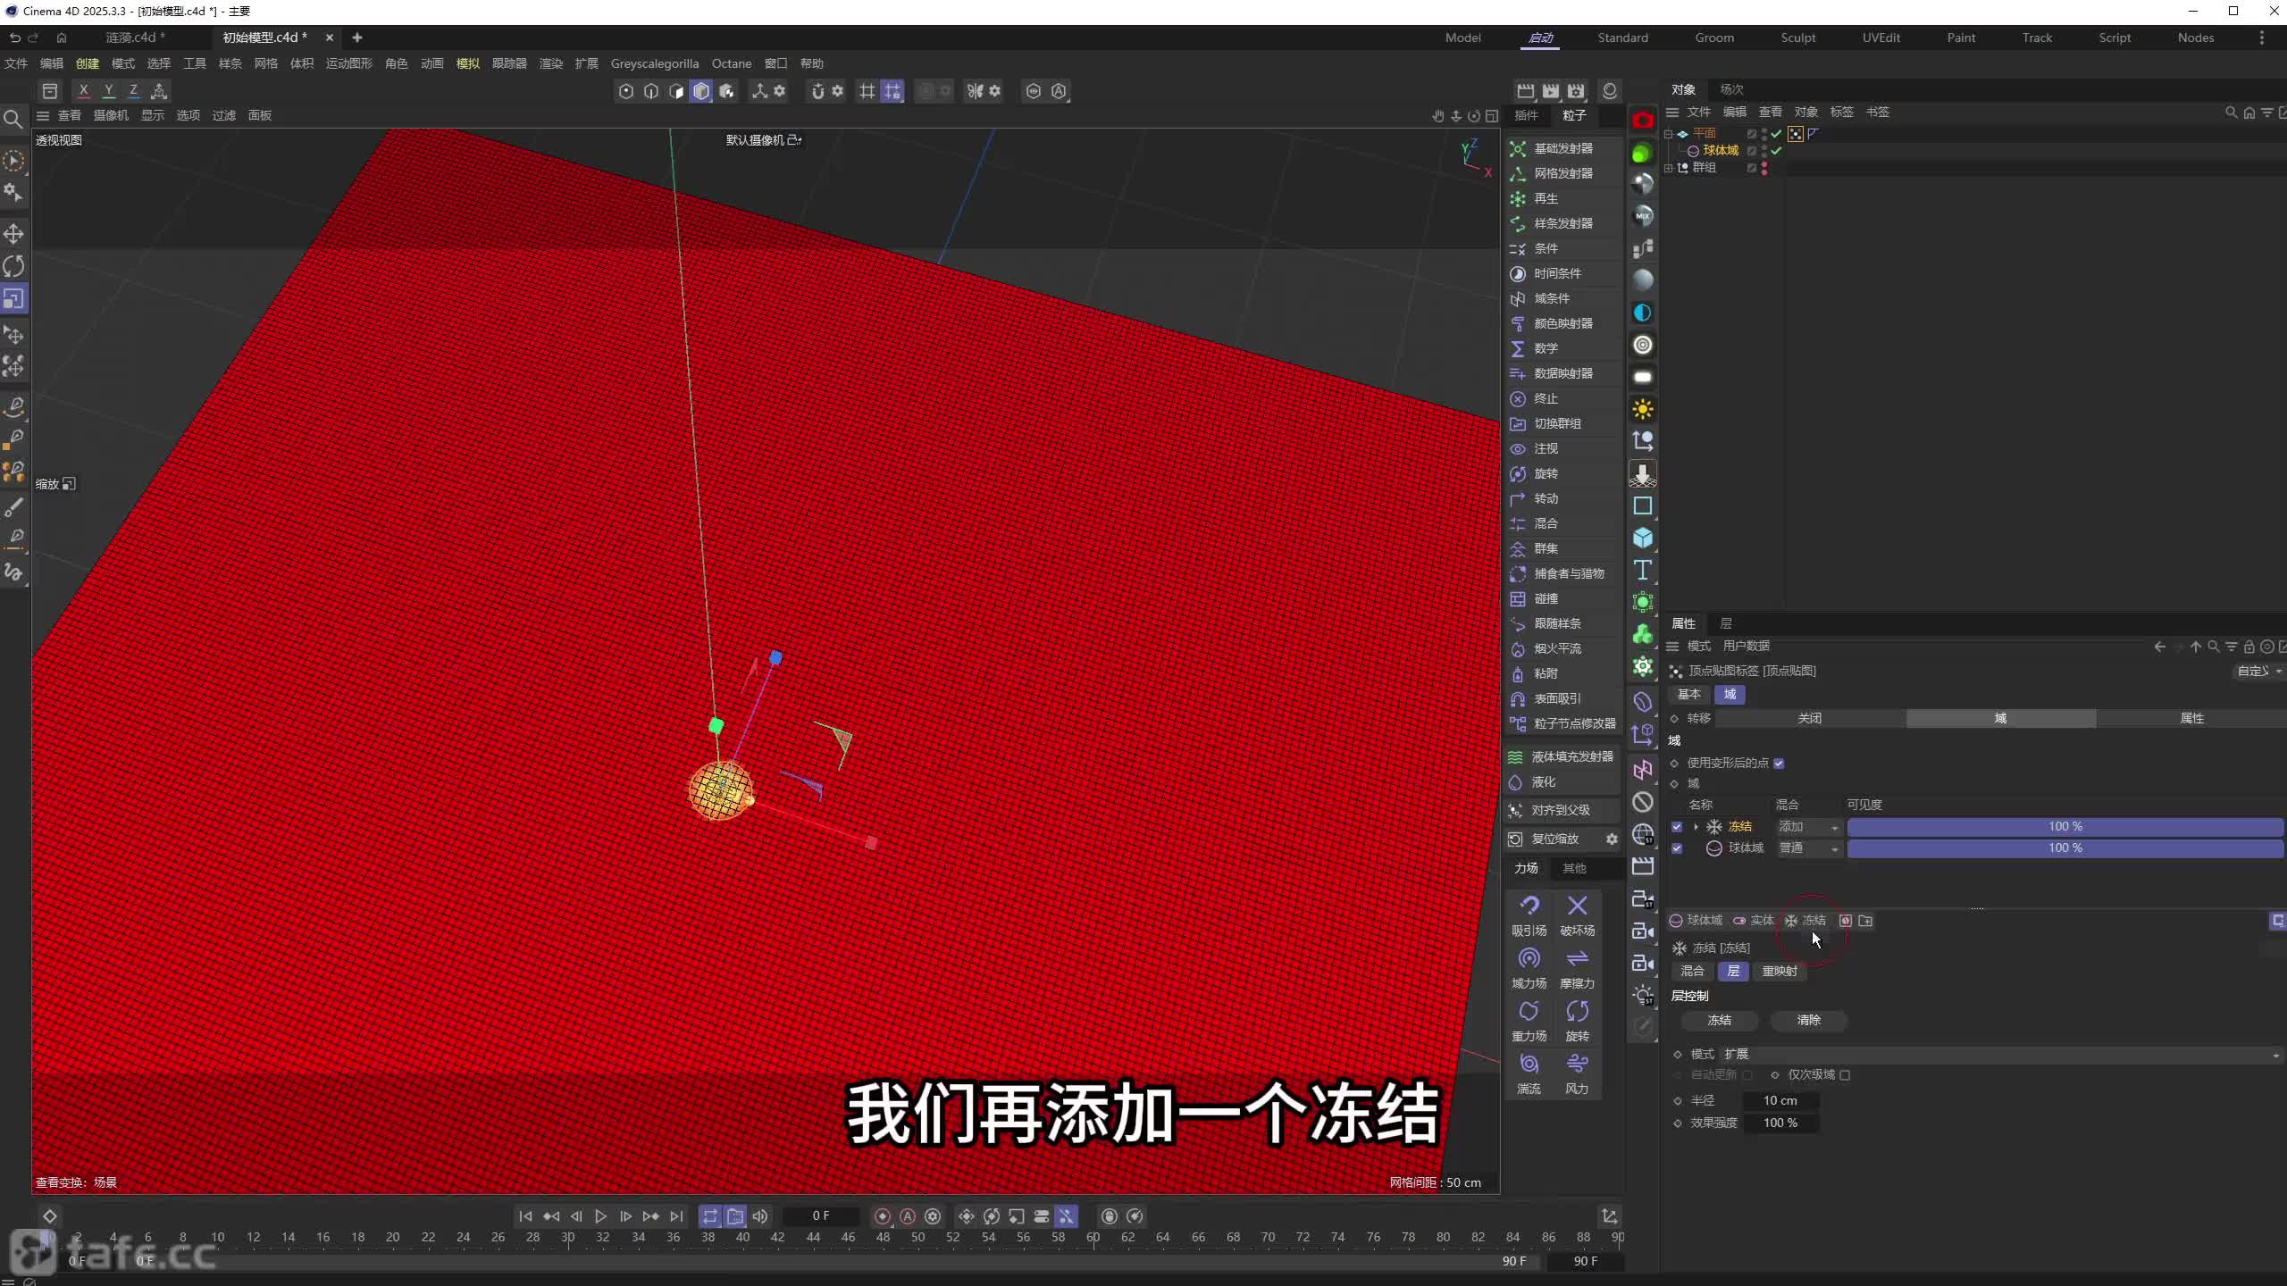Adjust the 球体域 visibility 100% slider
2287x1286 pixels.
pos(2065,848)
